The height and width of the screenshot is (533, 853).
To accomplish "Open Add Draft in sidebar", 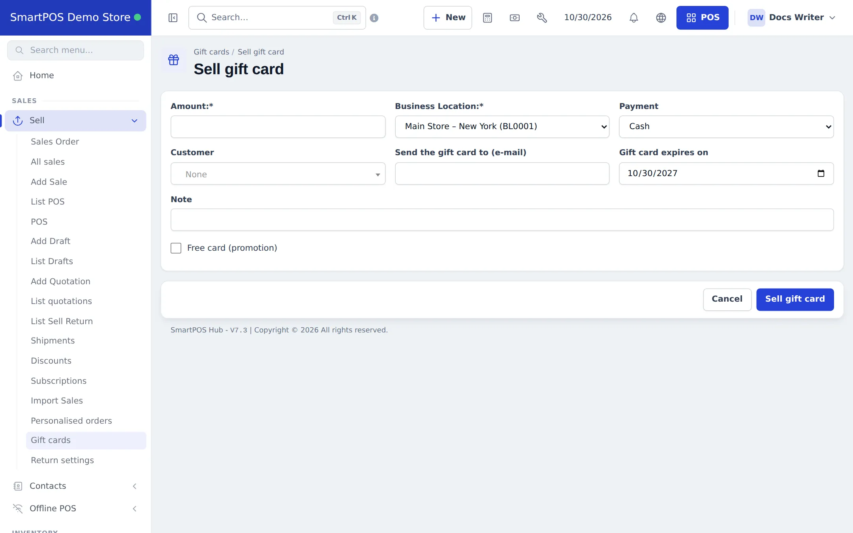I will pyautogui.click(x=50, y=241).
